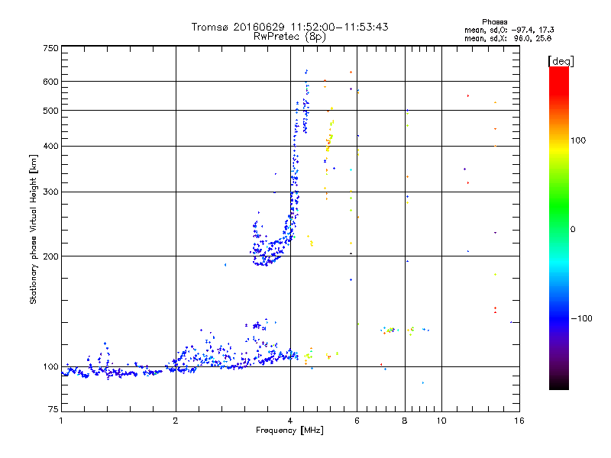The width and height of the screenshot is (611, 458).
Task: Click the y-axis tick label "600"
Action: (x=50, y=82)
